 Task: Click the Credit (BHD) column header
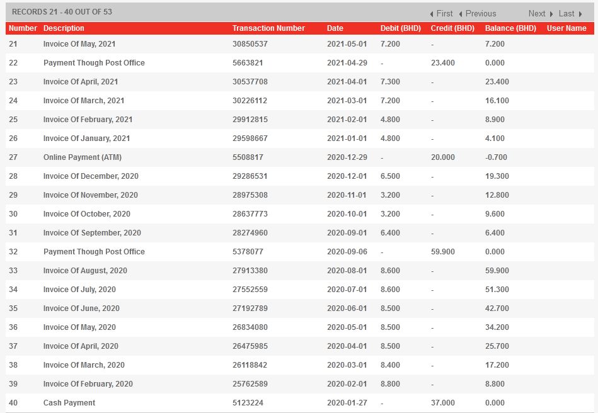(x=452, y=28)
